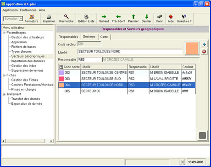Open the Préférences menu

click(28, 10)
